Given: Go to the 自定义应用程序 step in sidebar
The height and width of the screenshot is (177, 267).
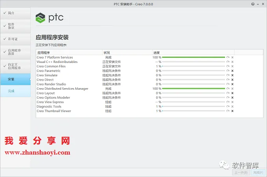Looking at the screenshot, I should click(15, 66).
